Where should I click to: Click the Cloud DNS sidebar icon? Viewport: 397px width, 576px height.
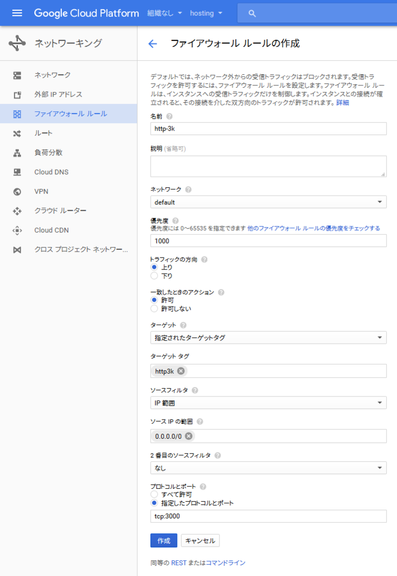pyautogui.click(x=17, y=172)
